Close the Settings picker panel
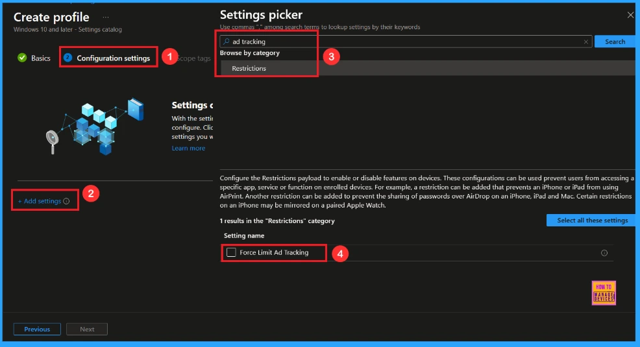Viewport: 640px width, 347px height. tap(630, 15)
